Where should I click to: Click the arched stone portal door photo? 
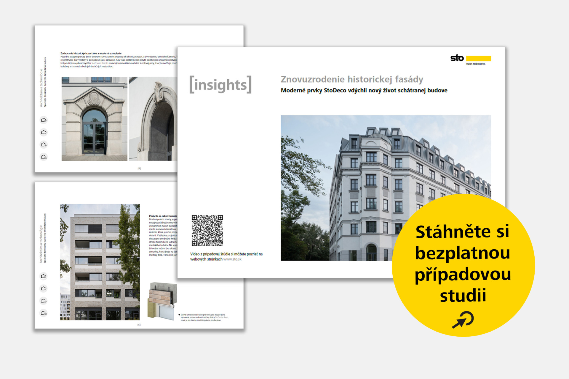pos(94,119)
